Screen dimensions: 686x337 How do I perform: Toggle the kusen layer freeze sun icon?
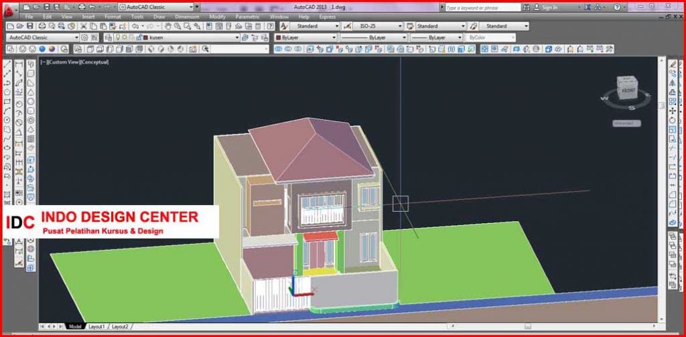click(124, 38)
